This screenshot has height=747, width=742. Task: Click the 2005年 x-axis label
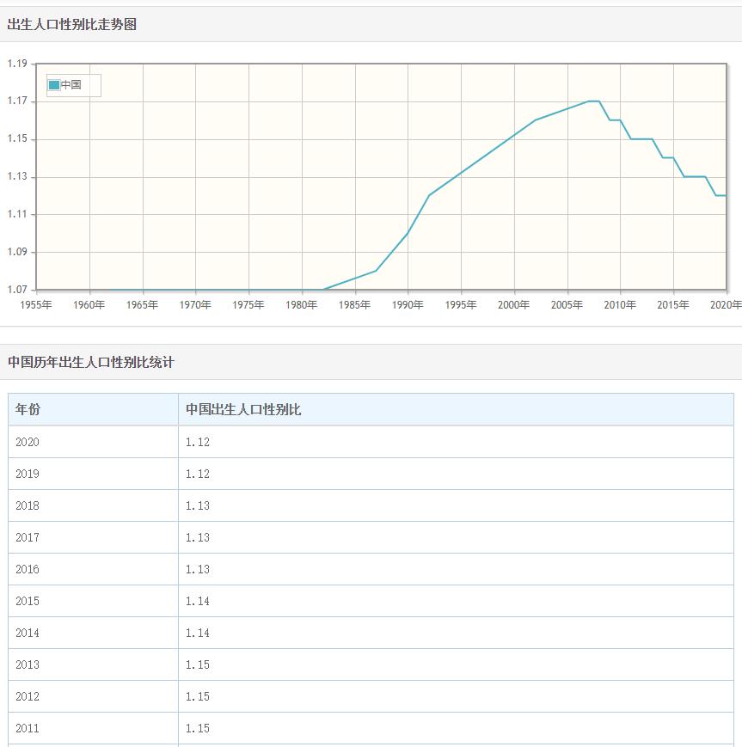[x=567, y=305]
